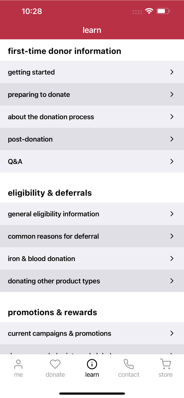Image resolution: width=184 pixels, height=398 pixels.
Task: Expand common reasons for deferral
Action: click(x=92, y=236)
